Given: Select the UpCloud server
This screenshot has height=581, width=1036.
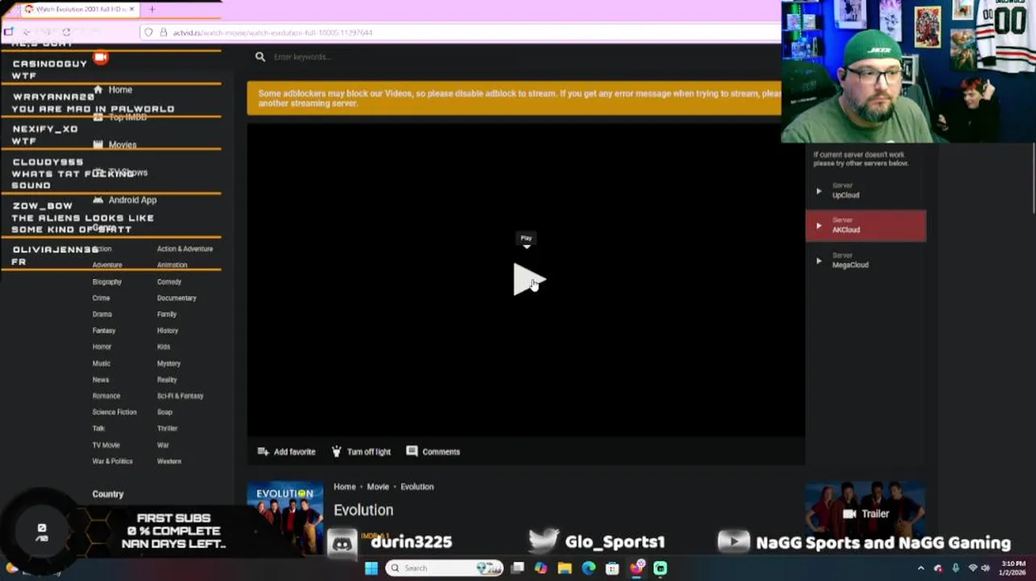Looking at the screenshot, I should pyautogui.click(x=866, y=190).
